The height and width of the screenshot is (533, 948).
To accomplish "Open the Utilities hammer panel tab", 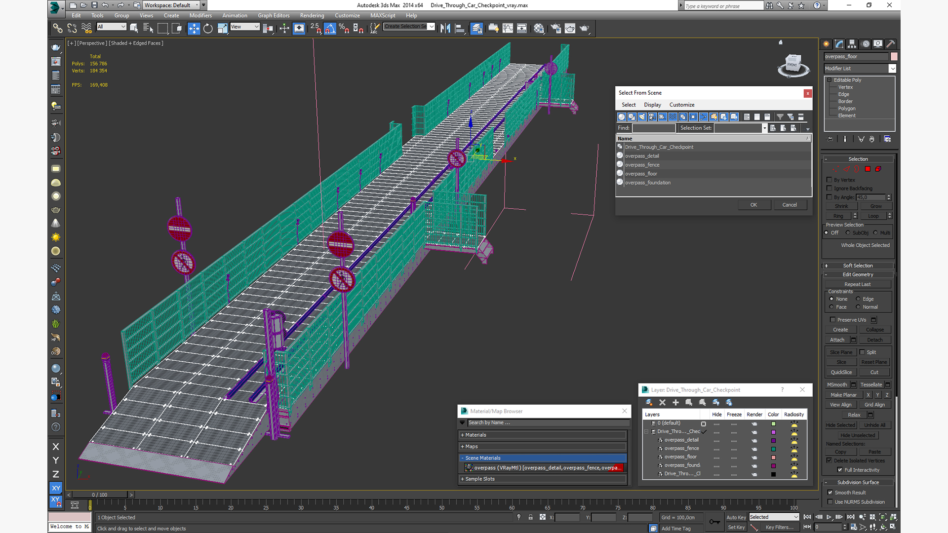I will coord(891,44).
